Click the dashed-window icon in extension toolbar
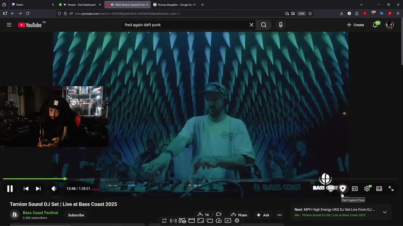 point(210,221)
